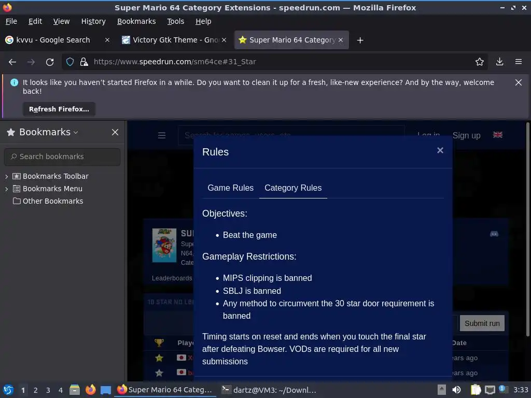The height and width of the screenshot is (398, 531).
Task: Click the forward navigation arrow
Action: (31, 62)
